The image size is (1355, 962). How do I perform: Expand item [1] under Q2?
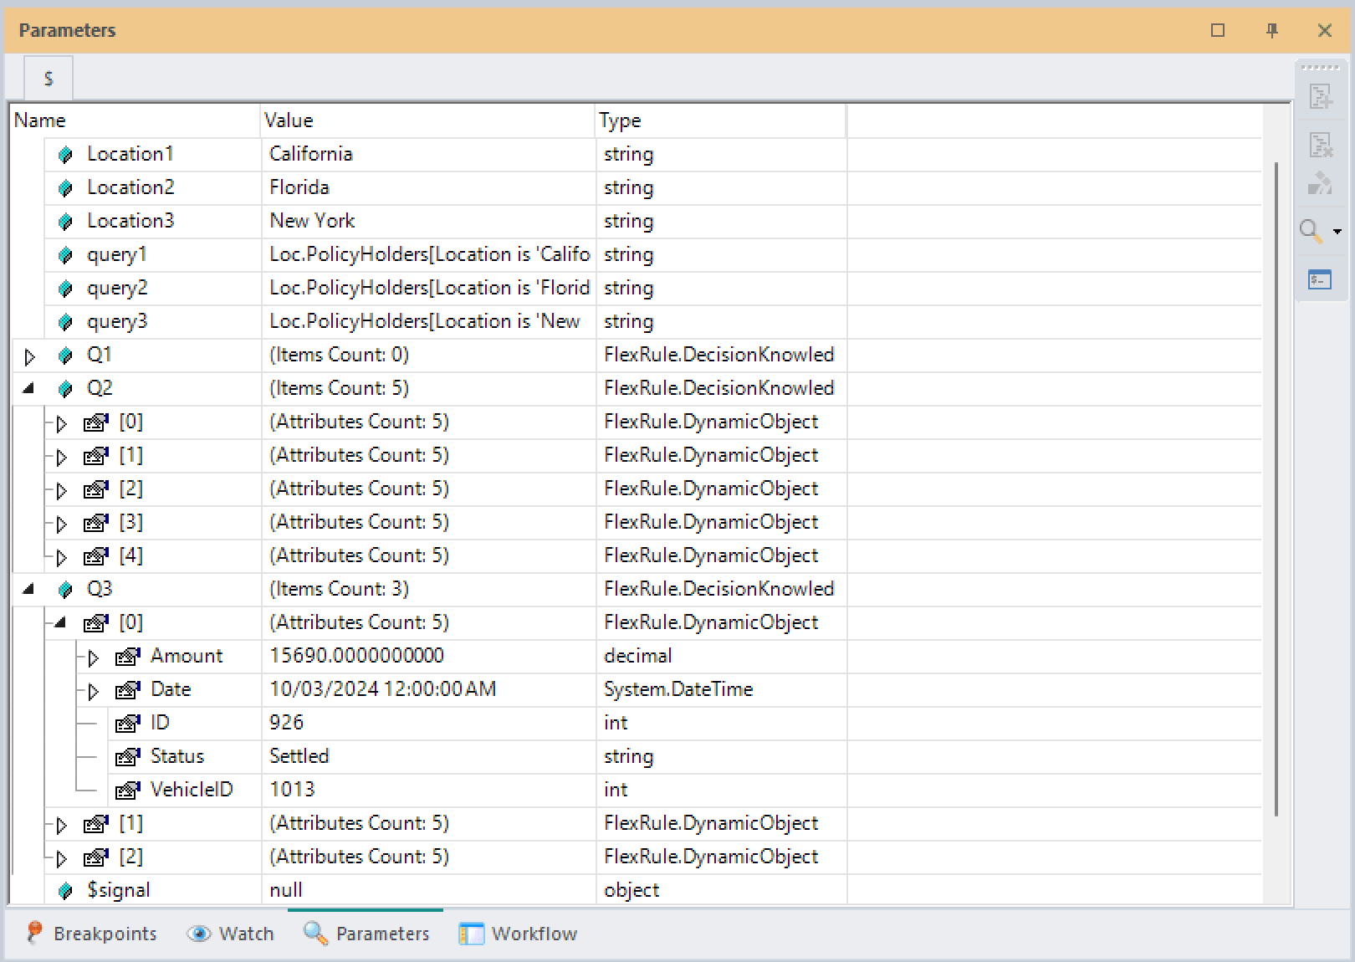[61, 457]
